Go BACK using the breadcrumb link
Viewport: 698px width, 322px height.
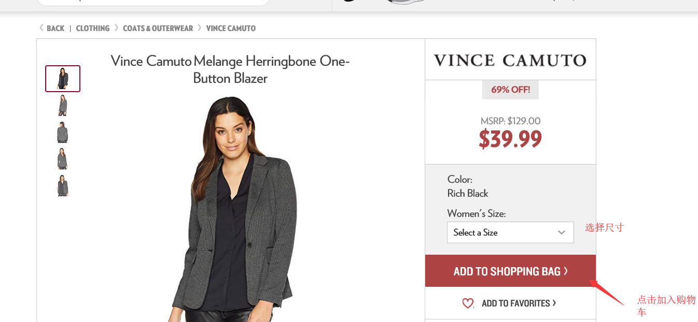pos(55,28)
